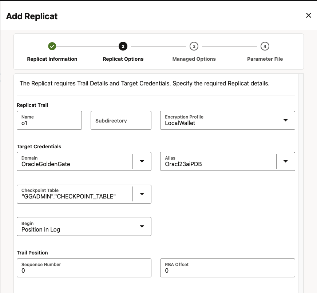
Task: Click the Name field containing o1
Action: tap(49, 120)
